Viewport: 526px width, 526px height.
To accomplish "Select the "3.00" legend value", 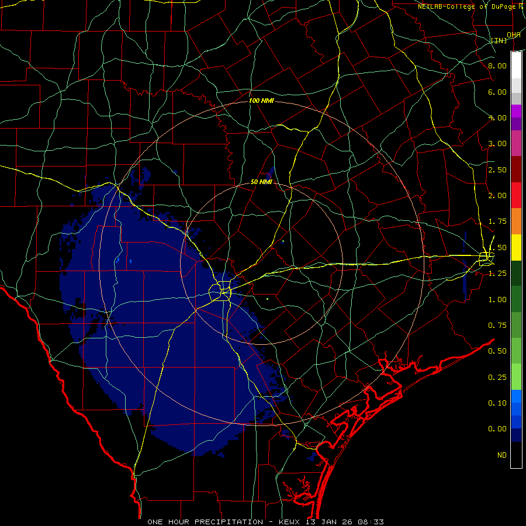I will click(x=497, y=144).
